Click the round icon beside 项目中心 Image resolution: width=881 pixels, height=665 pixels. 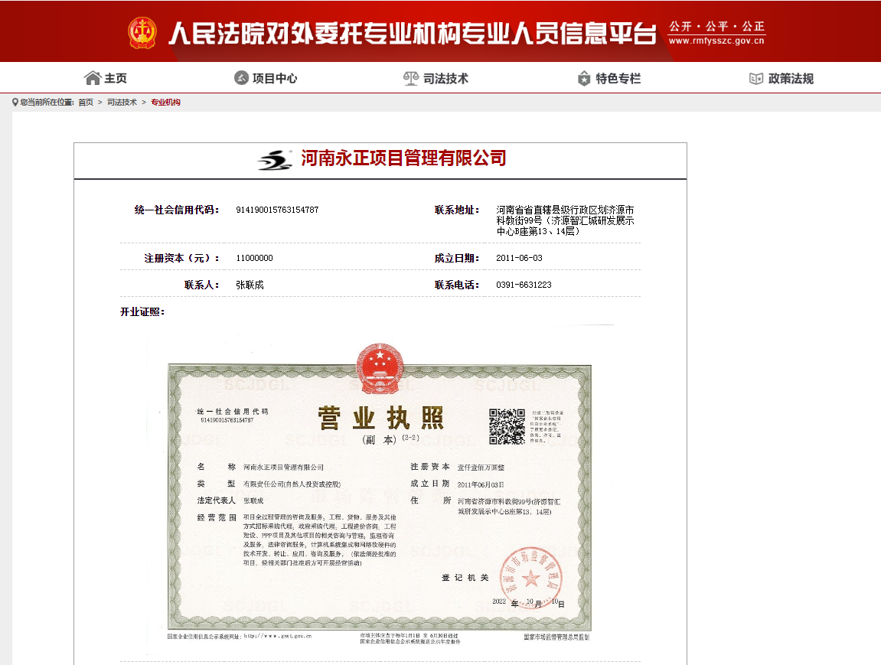coord(241,78)
